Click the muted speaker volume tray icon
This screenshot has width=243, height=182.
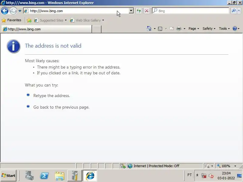click(x=211, y=176)
